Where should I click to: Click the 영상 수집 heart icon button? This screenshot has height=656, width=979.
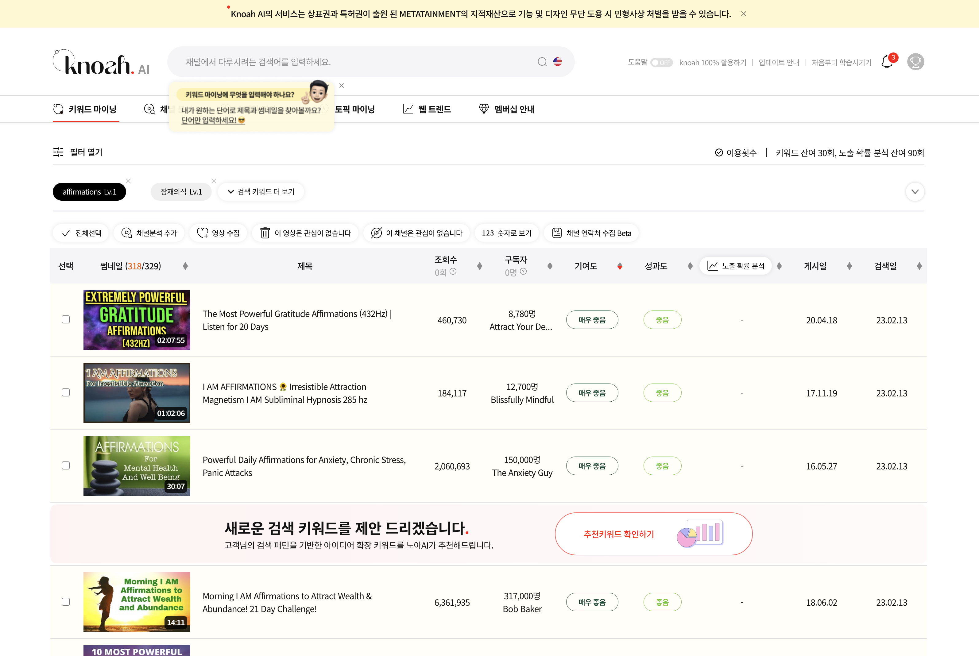point(203,233)
